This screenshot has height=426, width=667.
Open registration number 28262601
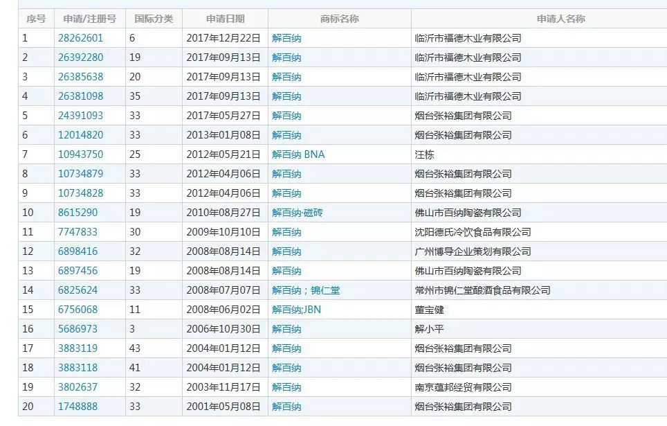point(80,38)
